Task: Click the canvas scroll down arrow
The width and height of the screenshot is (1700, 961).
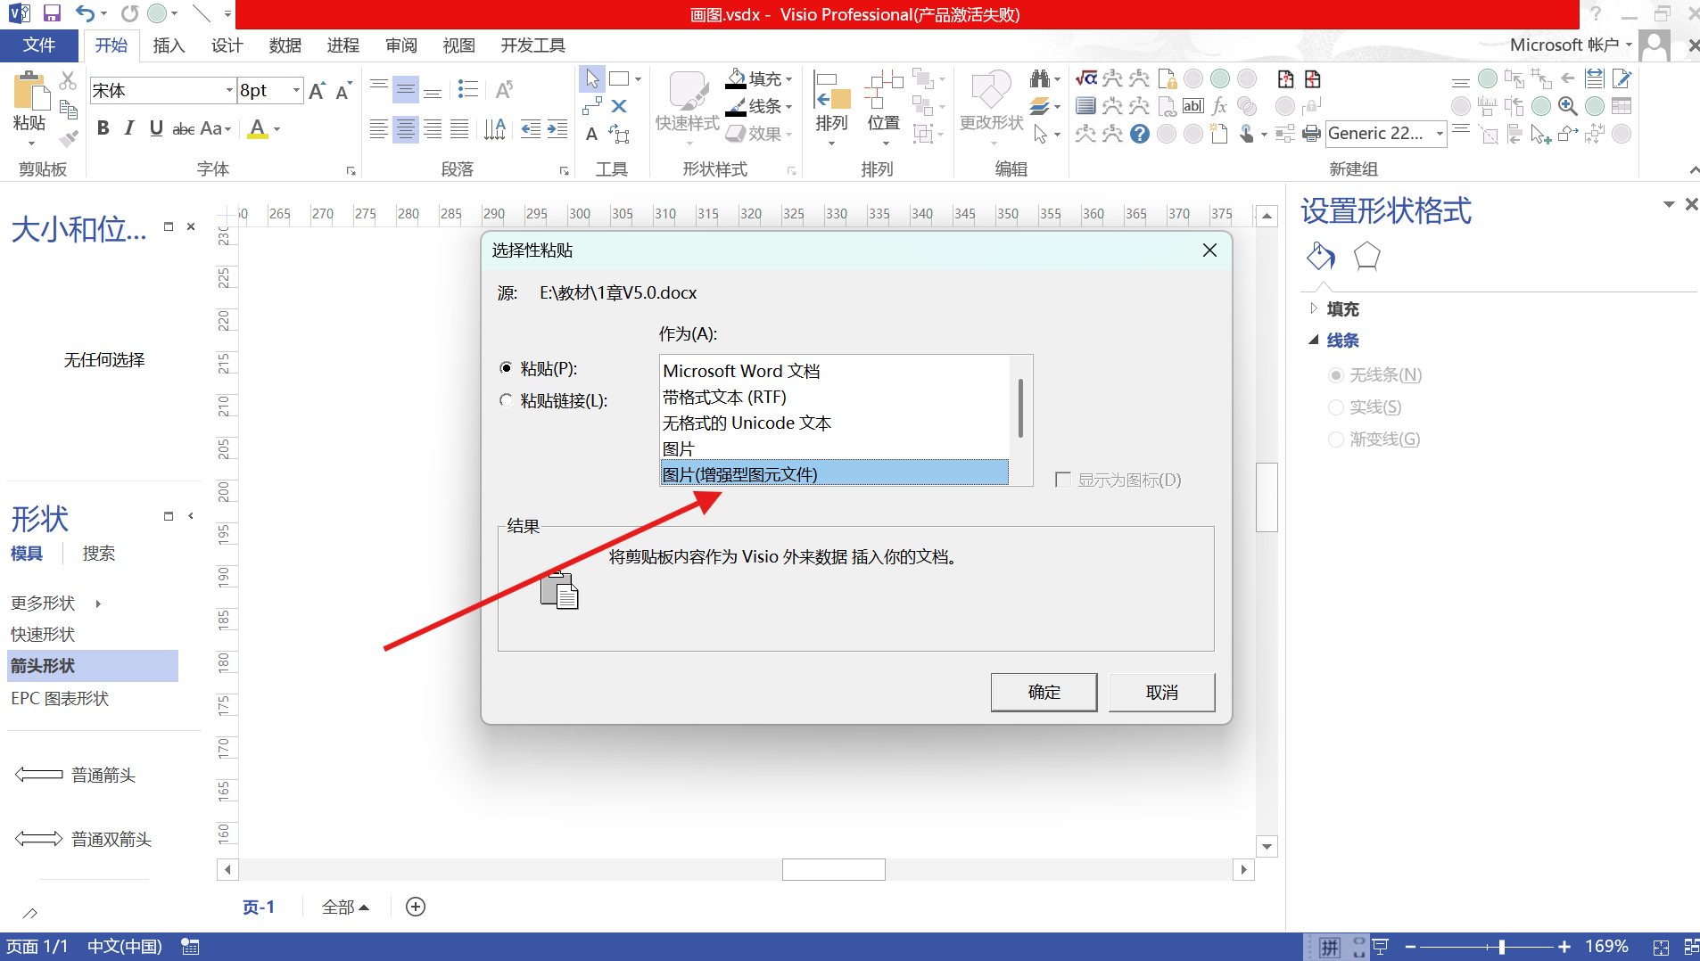Action: 1267,846
